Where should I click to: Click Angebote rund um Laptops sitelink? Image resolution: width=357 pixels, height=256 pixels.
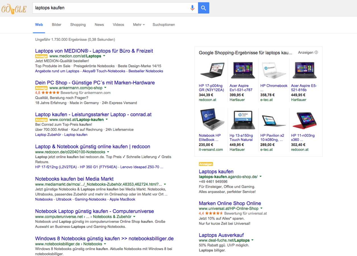(x=57, y=71)
